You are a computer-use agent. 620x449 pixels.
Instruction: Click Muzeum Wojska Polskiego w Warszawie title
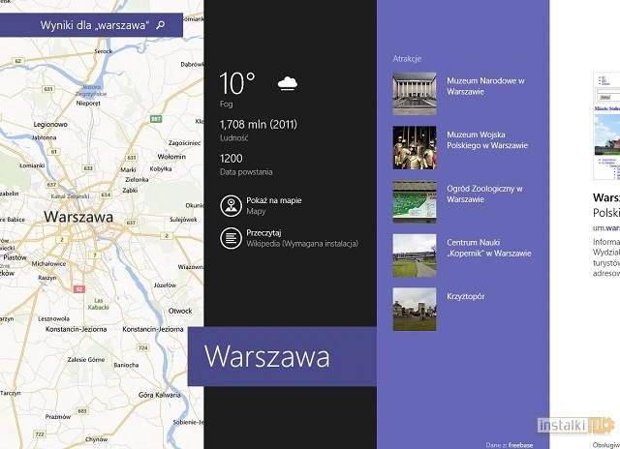(x=487, y=140)
